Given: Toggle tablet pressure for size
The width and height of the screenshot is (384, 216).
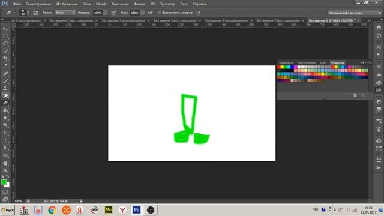Looking at the screenshot, I should click(x=199, y=13).
